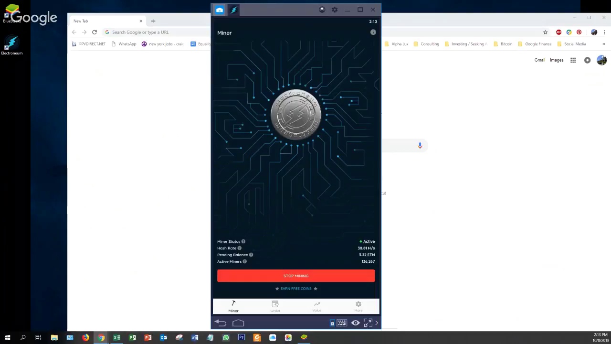
Task: Open the More settings tab
Action: coord(358,306)
